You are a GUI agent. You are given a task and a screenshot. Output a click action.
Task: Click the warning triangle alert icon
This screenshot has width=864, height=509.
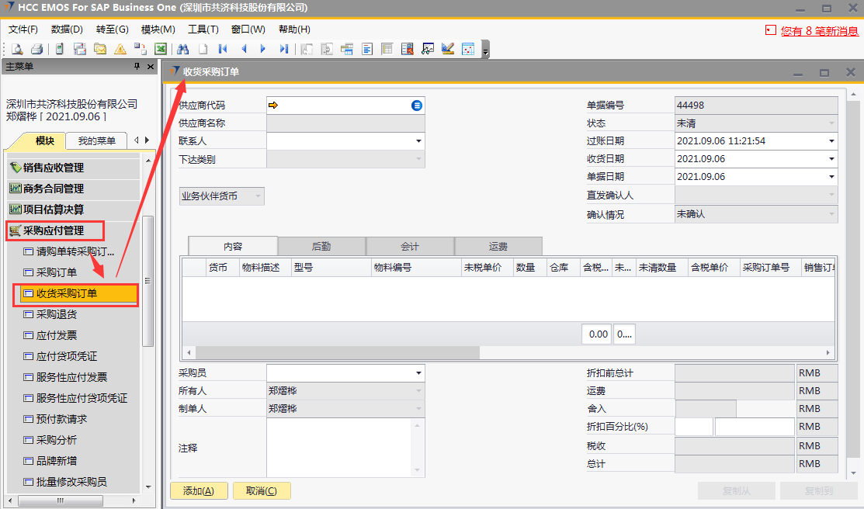click(x=120, y=49)
